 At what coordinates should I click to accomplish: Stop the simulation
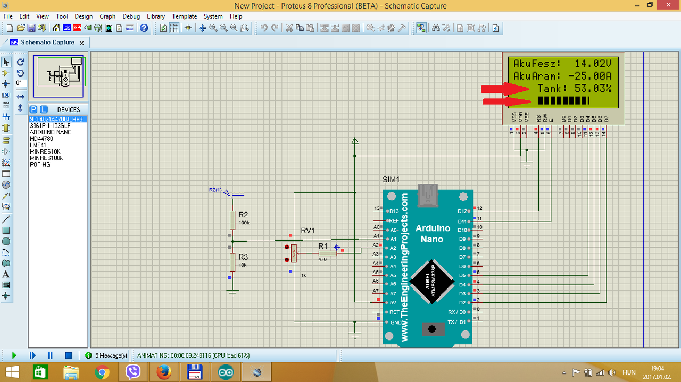68,355
